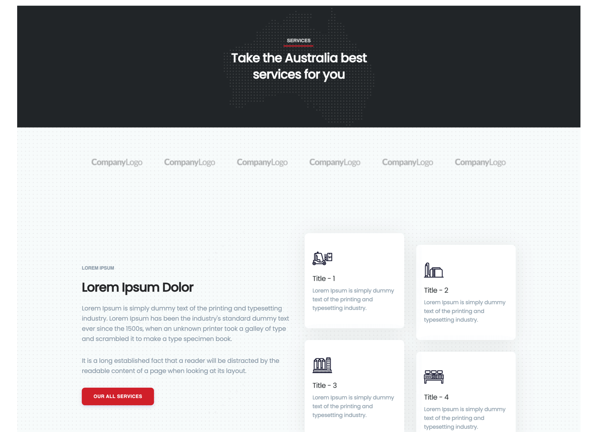The height and width of the screenshot is (432, 599).
Task: Click the paragraph starting 'It is a long established'
Action: [x=180, y=366]
